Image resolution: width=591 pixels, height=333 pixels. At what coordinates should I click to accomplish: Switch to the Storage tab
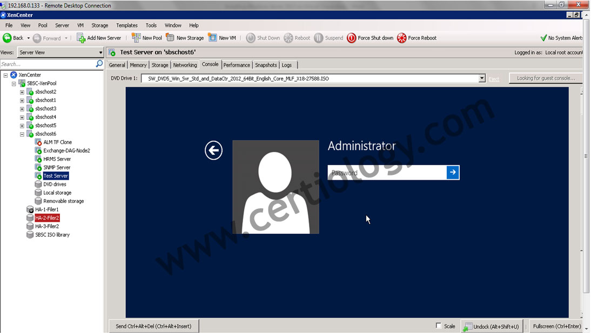pyautogui.click(x=160, y=65)
